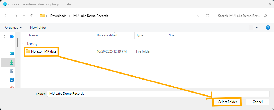The height and width of the screenshot is (110, 274).
Task: Create a New folder
Action: tap(38, 28)
